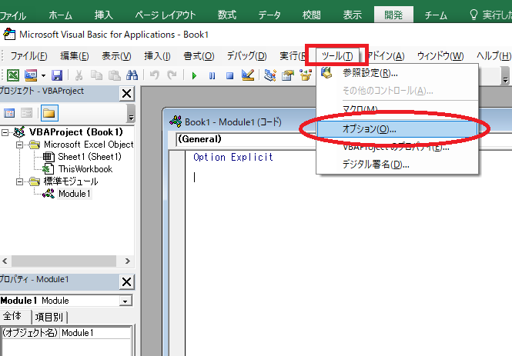
Task: Open the ウィンドウ(W) menu
Action: click(x=440, y=56)
